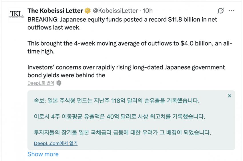Image resolution: width=243 pixels, height=161 pixels.
Task: Close the DeepL translation box
Action: [230, 96]
